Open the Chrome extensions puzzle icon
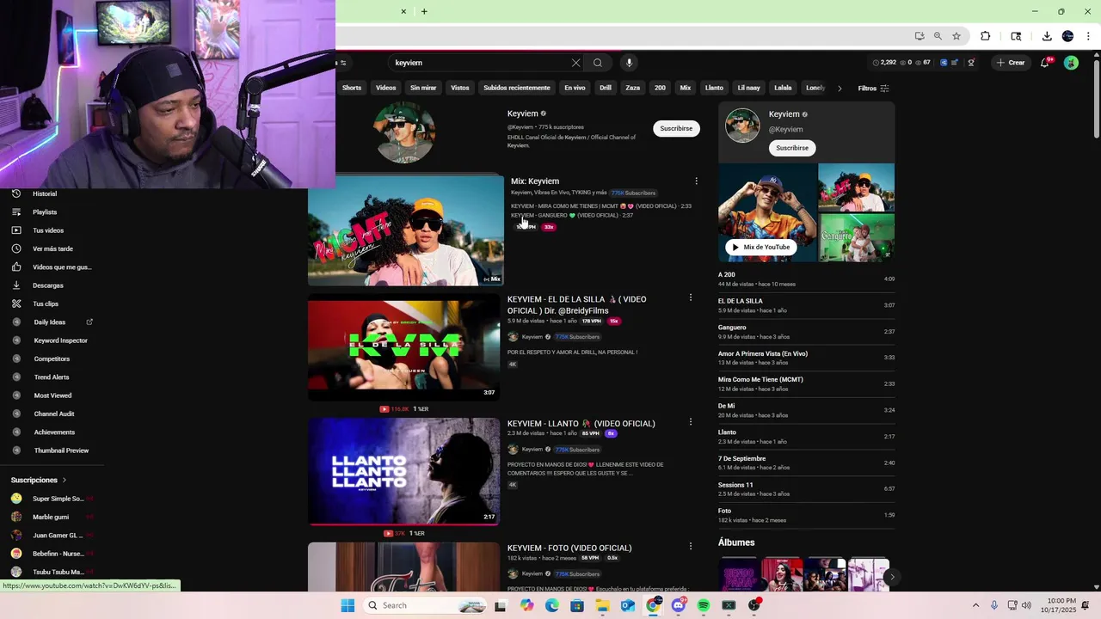1101x619 pixels. [986, 36]
